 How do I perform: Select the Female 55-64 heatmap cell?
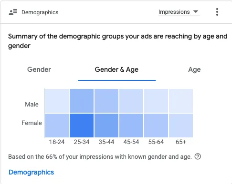point(156,126)
